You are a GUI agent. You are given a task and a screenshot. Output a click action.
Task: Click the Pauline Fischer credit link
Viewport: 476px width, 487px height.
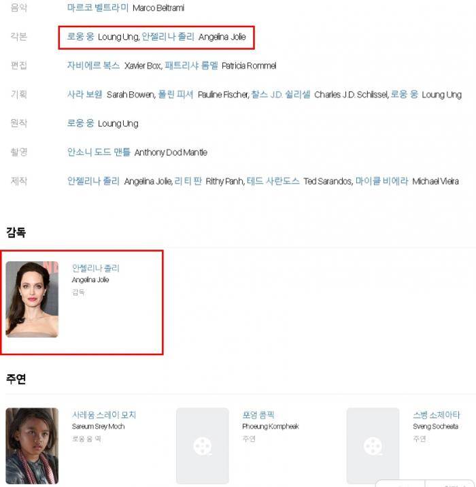click(175, 95)
